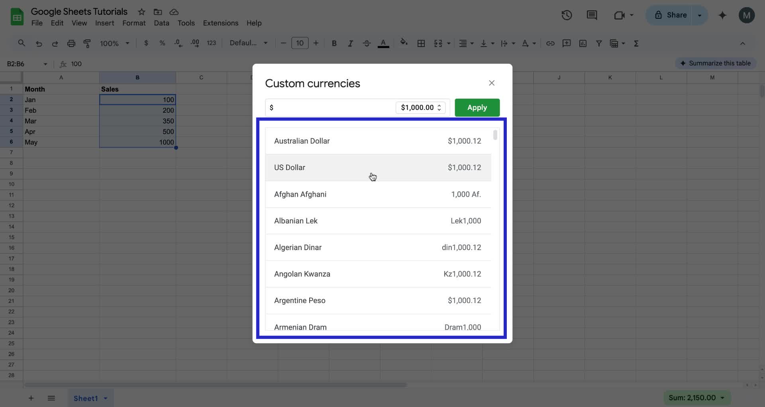Step the currency format preview
This screenshot has width=765, height=407.
439,108
